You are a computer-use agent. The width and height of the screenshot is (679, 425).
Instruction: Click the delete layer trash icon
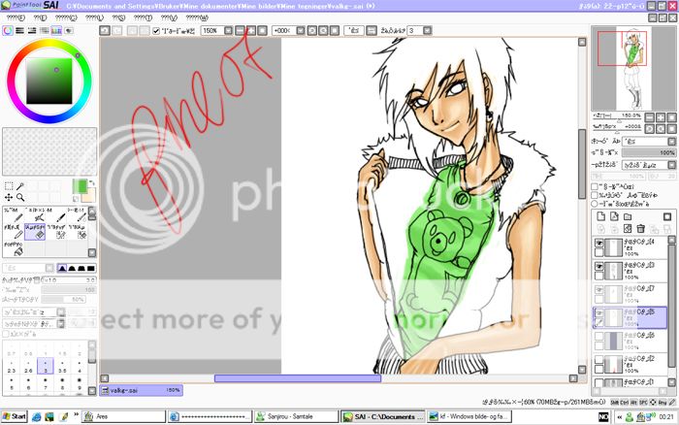[641, 228]
